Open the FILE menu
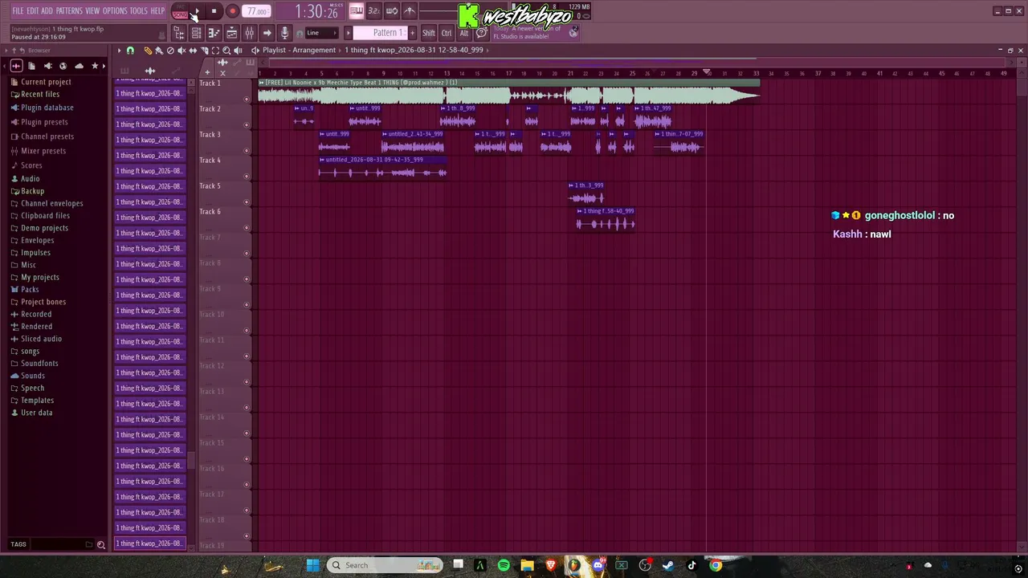 [x=18, y=11]
